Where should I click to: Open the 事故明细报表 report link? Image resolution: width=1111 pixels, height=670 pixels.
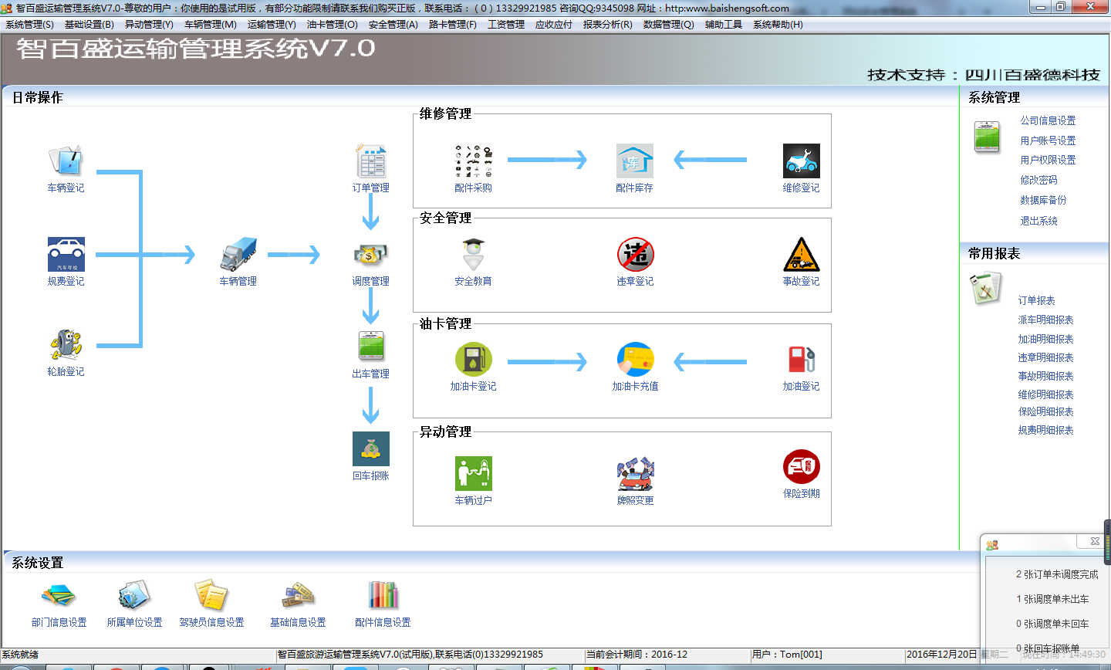click(x=1045, y=376)
